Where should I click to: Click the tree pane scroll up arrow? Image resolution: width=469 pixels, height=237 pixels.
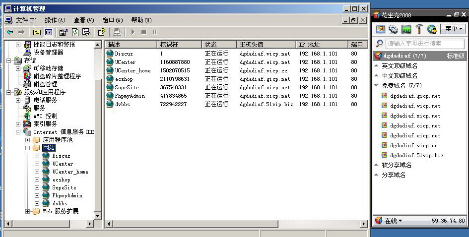[x=97, y=45]
